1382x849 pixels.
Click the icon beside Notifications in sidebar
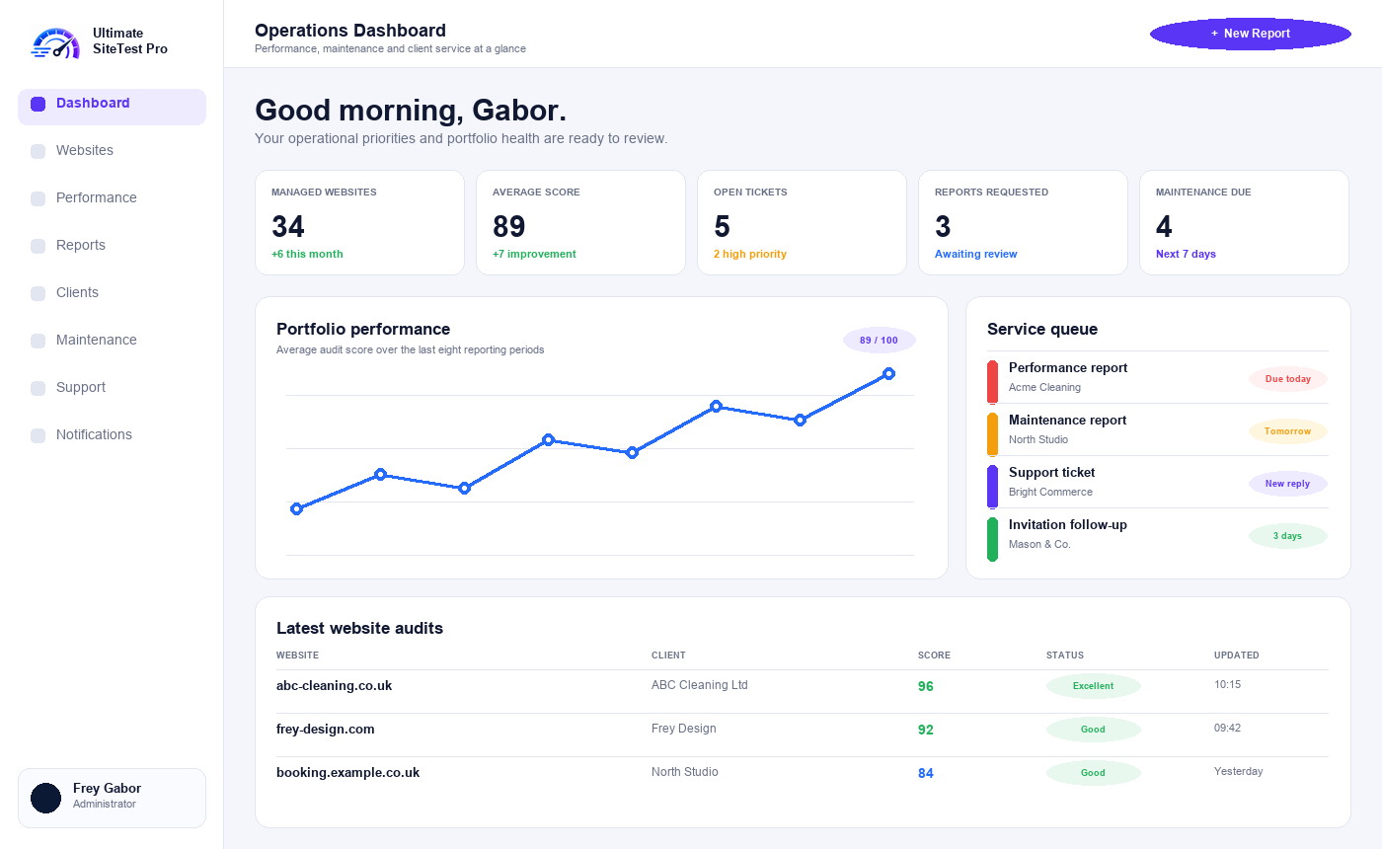pos(38,435)
